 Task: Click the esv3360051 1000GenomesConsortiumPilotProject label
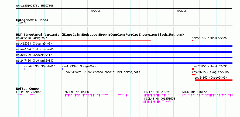pyautogui.click(x=103, y=72)
